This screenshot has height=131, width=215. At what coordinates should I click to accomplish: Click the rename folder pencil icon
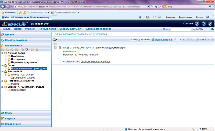click(x=12, y=50)
